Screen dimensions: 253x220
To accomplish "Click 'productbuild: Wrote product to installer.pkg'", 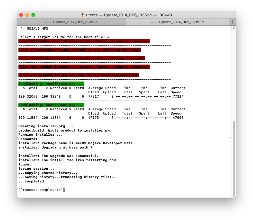I will (x=65, y=130).
